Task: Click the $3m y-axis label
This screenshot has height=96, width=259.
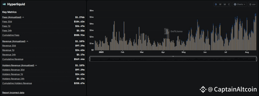Action: coord(92,30)
